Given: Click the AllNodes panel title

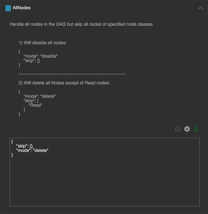Looking at the screenshot, I should [21, 8].
